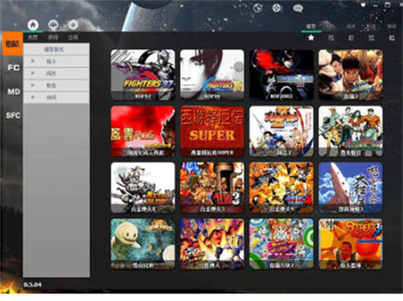Open the Snow Bros snowman game card
The height and width of the screenshot is (301, 403).
click(143, 244)
